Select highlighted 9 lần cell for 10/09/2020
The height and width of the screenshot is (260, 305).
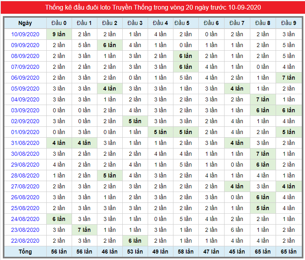point(59,34)
